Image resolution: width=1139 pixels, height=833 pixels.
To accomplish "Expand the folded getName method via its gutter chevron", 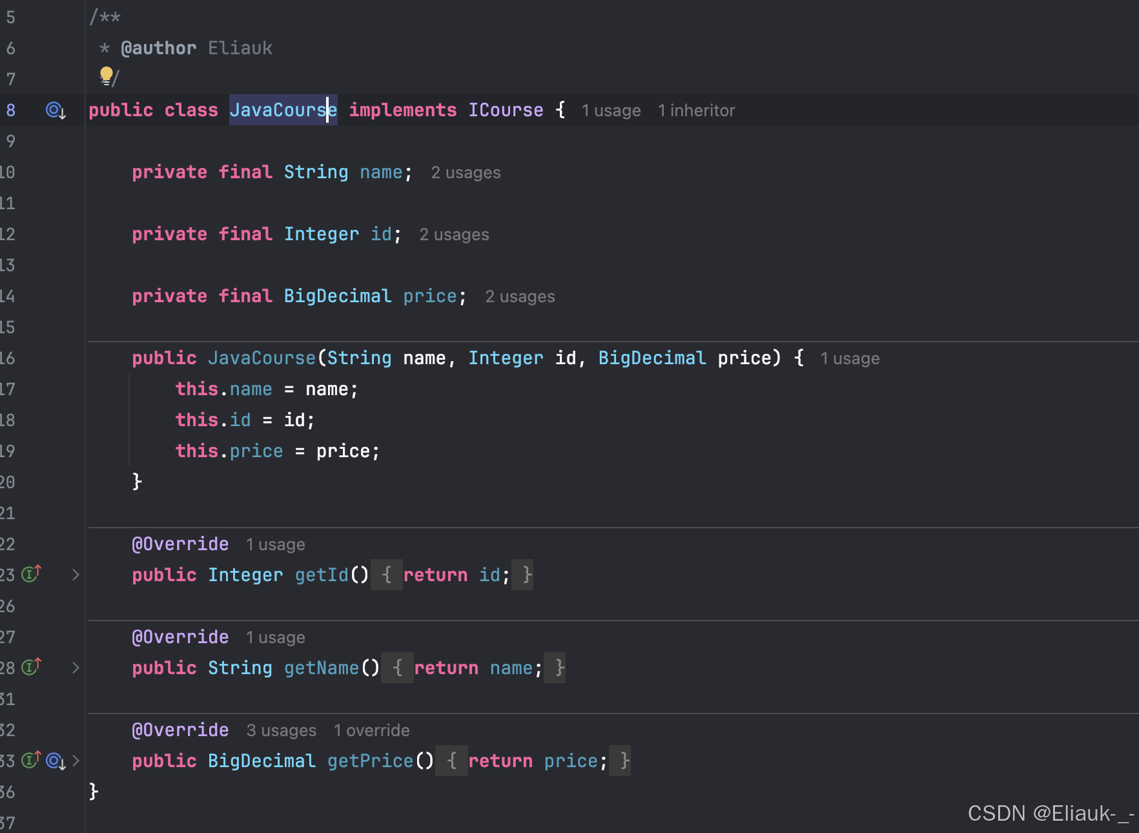I will [76, 668].
